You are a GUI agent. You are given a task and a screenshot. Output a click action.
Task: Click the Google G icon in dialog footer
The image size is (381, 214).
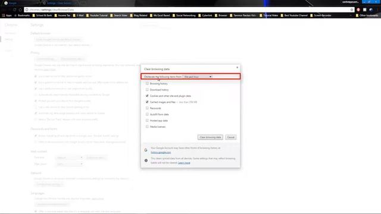[x=146, y=150]
